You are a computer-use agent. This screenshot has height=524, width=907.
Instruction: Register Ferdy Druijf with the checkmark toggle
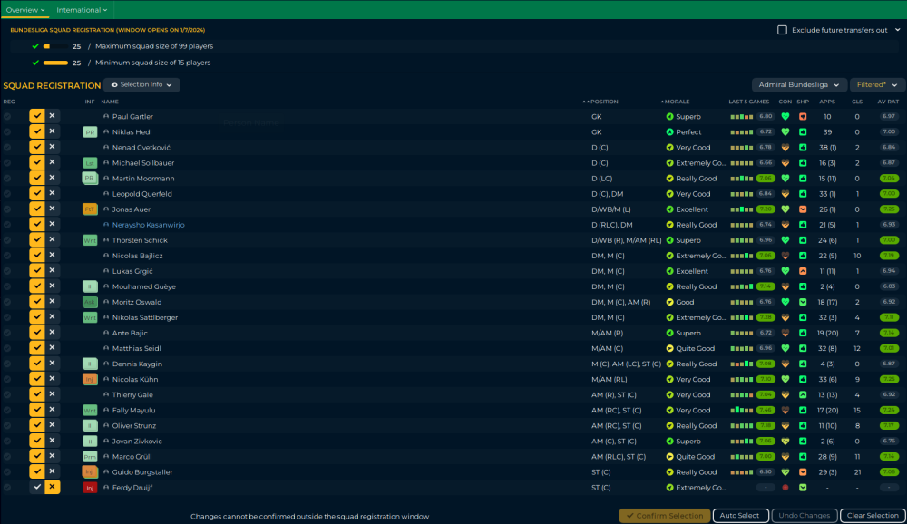point(37,488)
